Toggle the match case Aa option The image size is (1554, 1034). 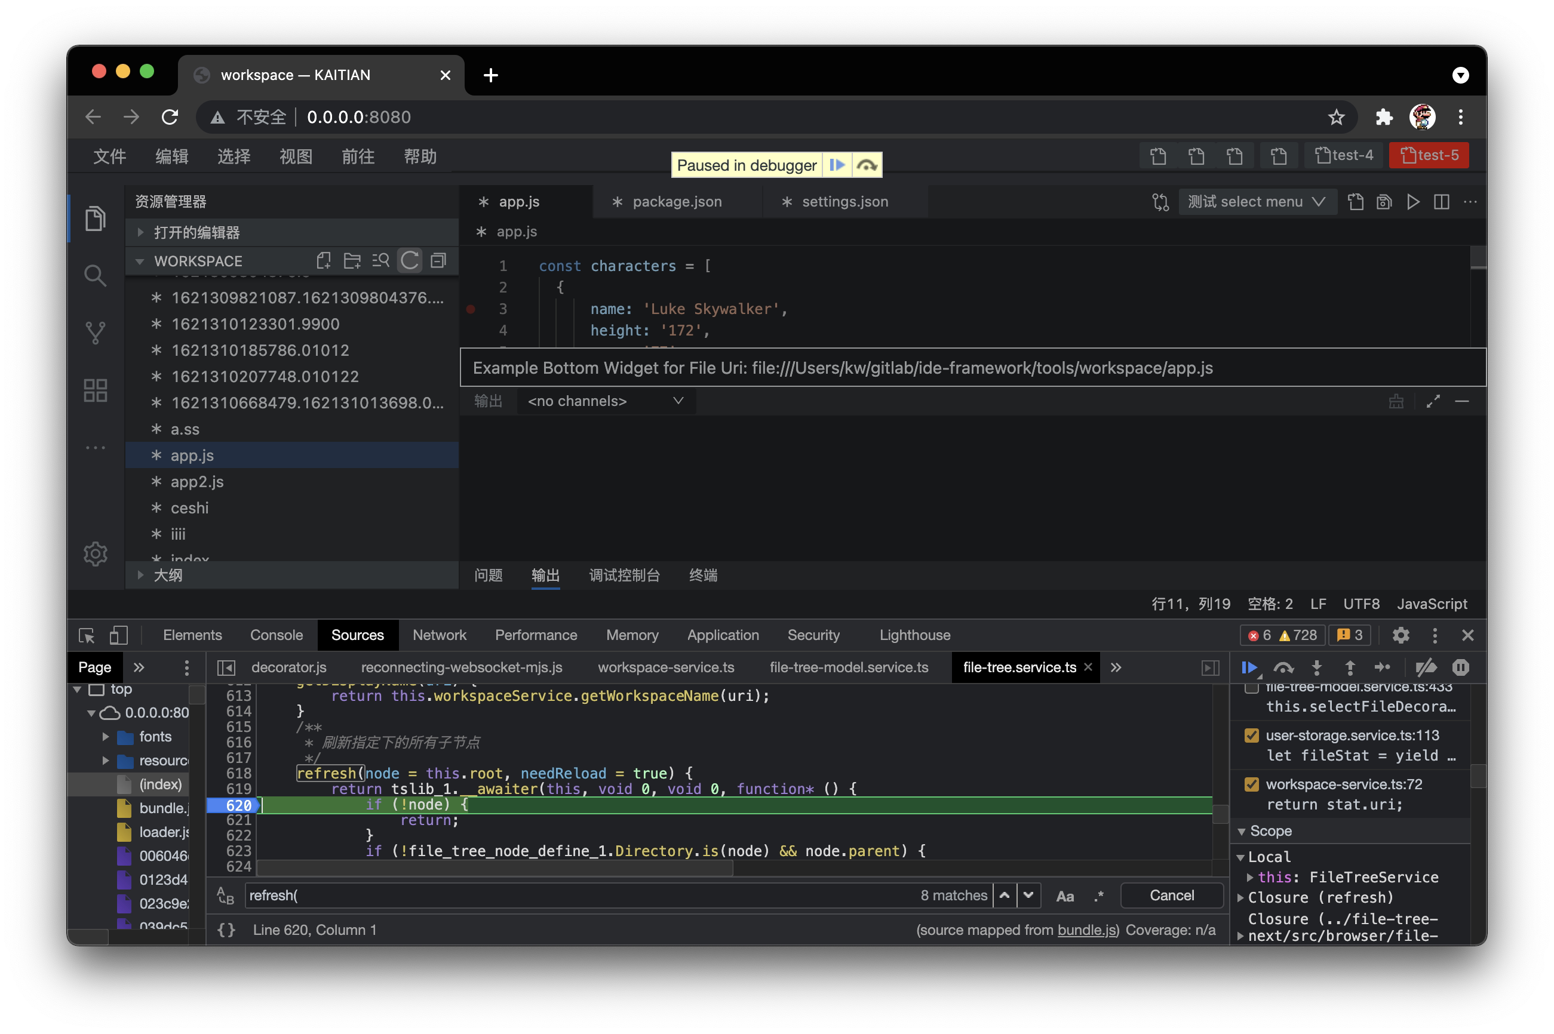tap(1065, 895)
